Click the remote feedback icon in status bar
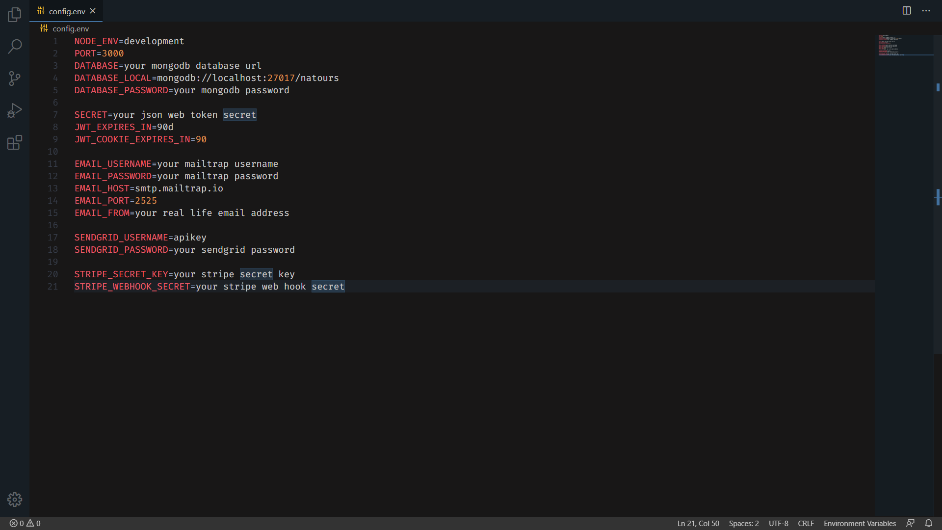Viewport: 942px width, 530px height. click(911, 523)
